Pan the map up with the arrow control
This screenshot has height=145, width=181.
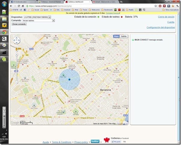pyautogui.click(x=17, y=38)
